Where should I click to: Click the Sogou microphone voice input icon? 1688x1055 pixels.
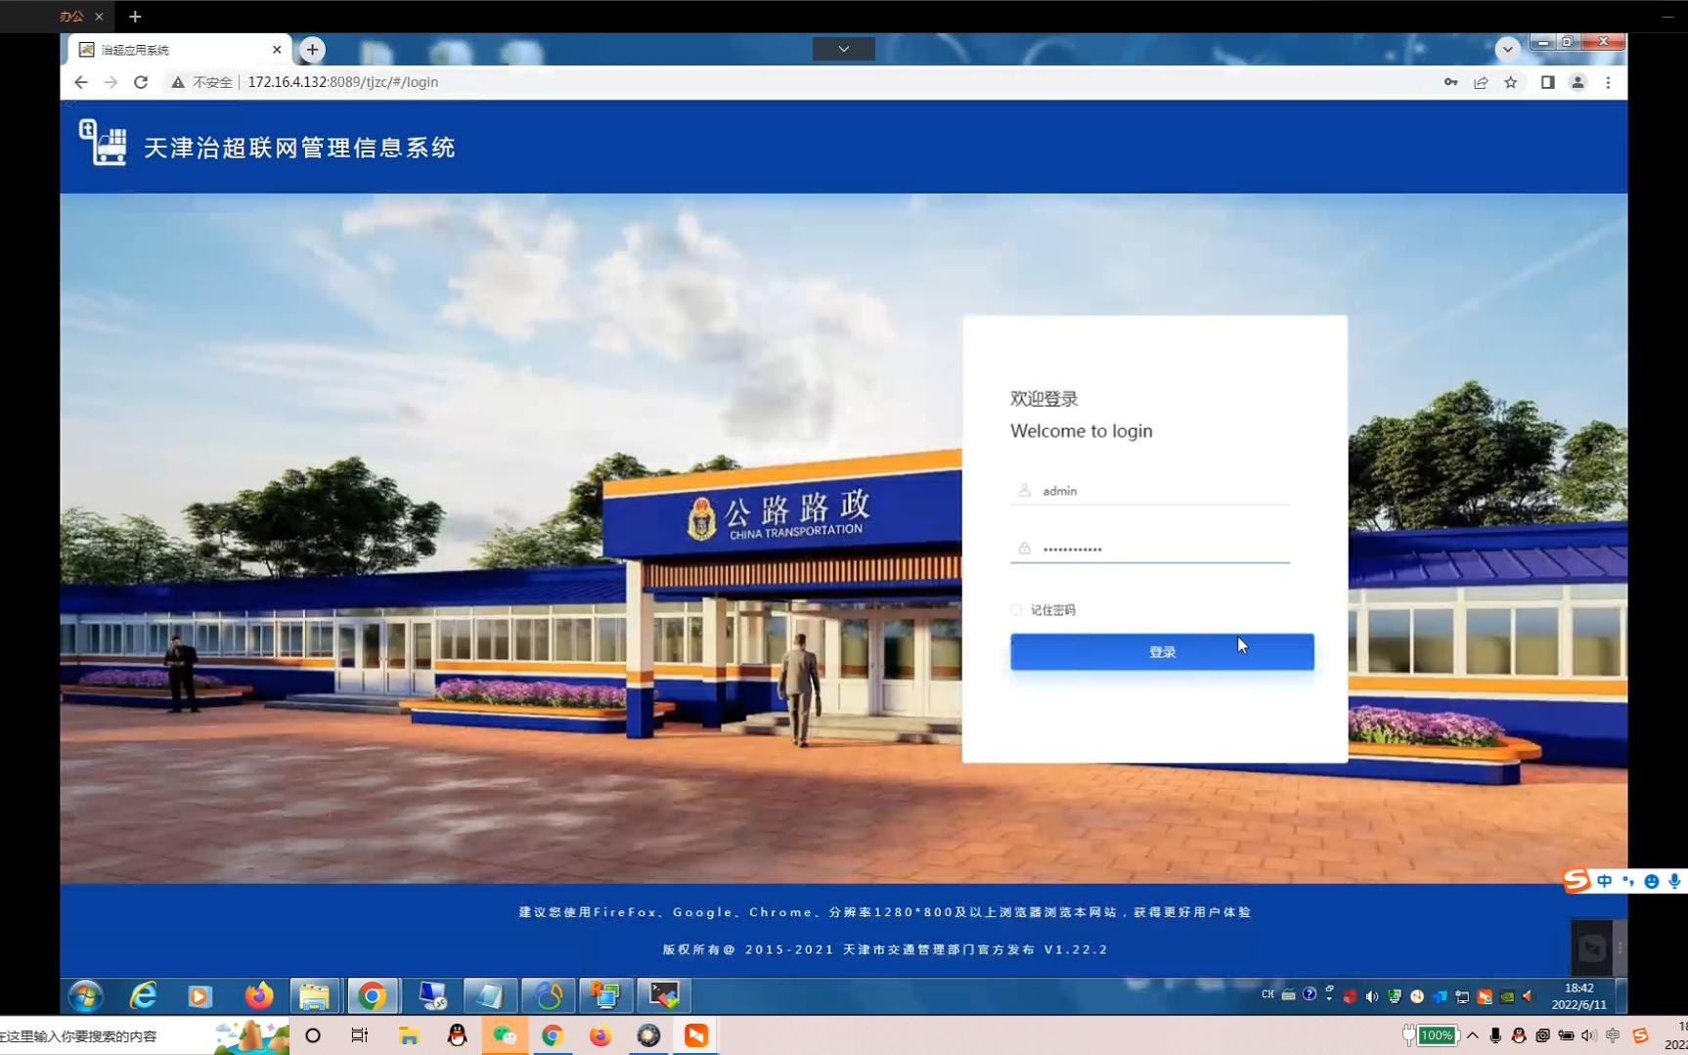pos(1674,881)
